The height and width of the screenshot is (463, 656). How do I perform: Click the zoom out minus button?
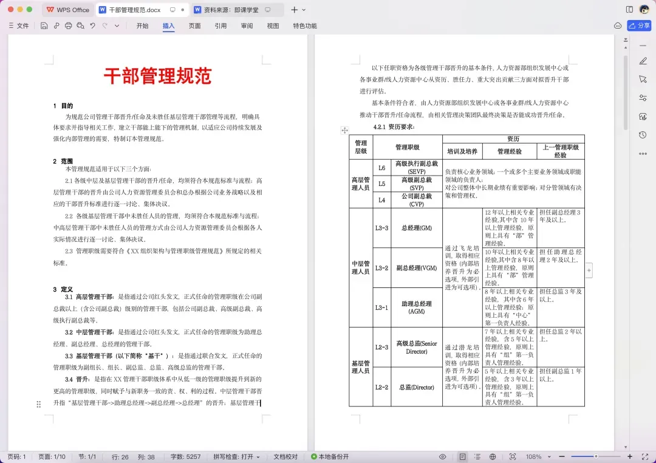tap(562, 456)
